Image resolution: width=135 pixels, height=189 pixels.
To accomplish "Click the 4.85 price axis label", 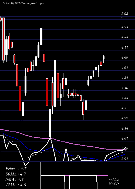I will click(125, 37).
